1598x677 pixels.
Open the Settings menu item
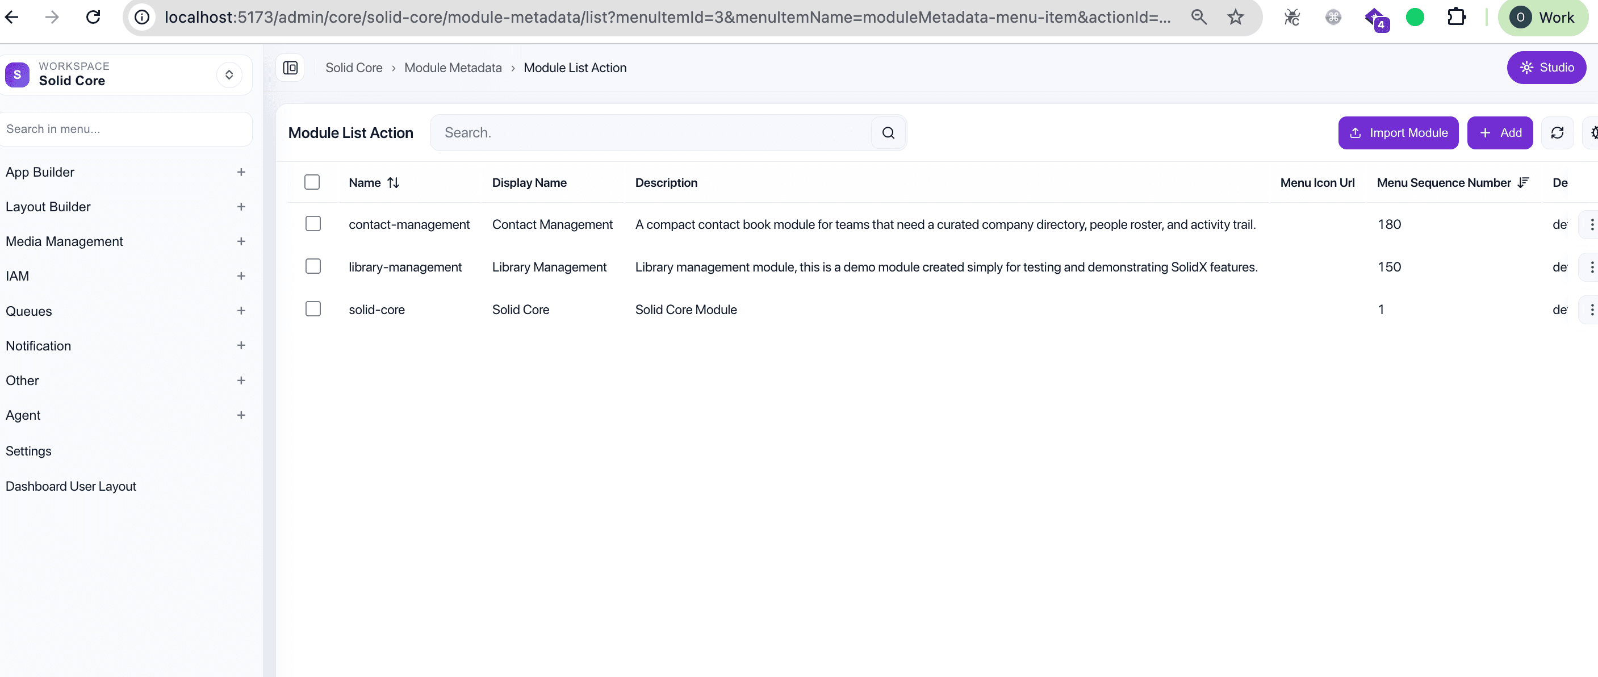tap(28, 451)
